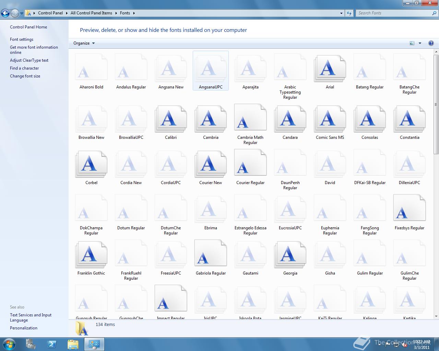The width and height of the screenshot is (439, 351).
Task: Open the Personalization link
Action: [24, 328]
